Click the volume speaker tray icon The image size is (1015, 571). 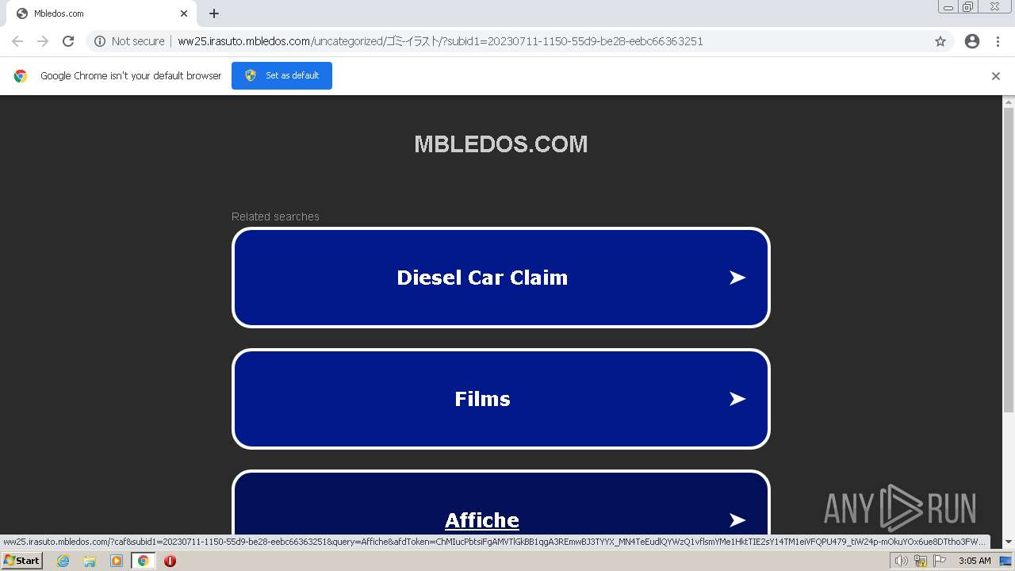[x=901, y=561]
